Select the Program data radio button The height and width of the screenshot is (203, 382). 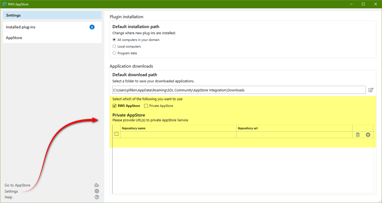click(x=114, y=53)
